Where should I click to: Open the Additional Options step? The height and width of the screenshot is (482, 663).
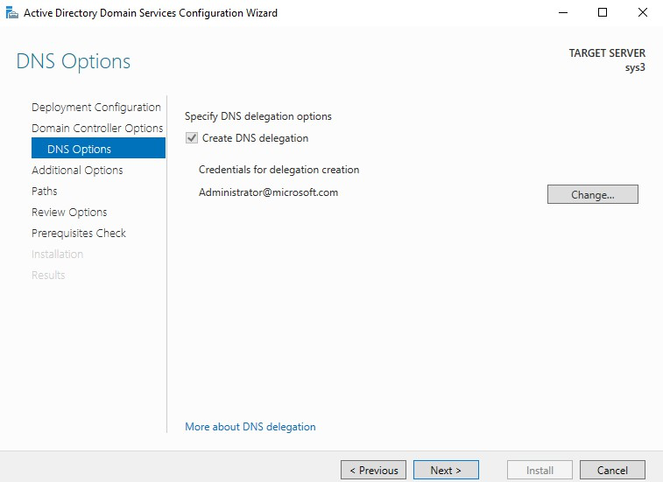(x=77, y=171)
